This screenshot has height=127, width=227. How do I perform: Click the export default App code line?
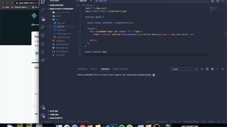point(96,52)
